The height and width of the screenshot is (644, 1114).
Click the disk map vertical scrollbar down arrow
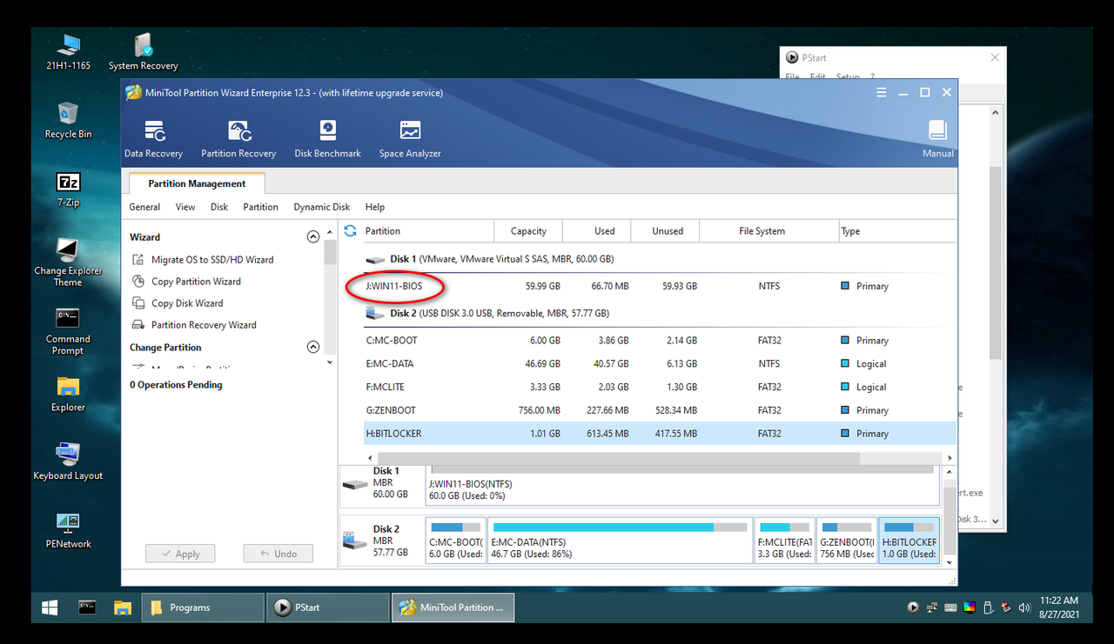(x=950, y=562)
